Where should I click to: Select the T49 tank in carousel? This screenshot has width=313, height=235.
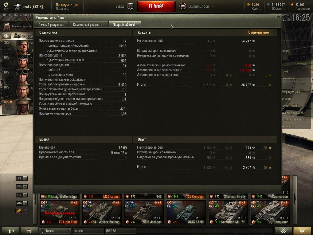pos(144,196)
